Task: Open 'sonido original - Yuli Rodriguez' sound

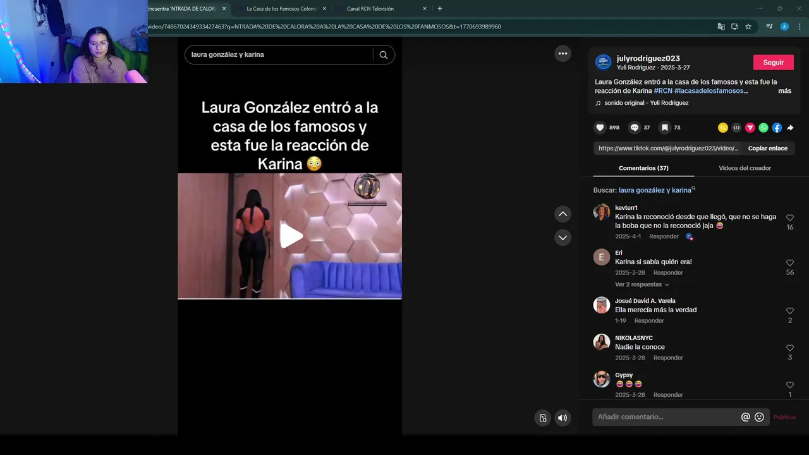Action: pos(646,103)
